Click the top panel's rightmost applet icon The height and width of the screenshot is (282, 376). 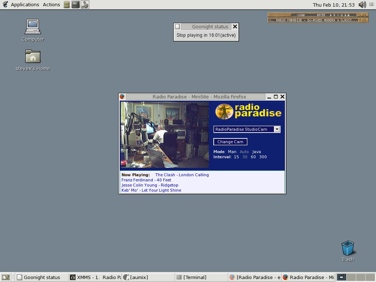372,4
